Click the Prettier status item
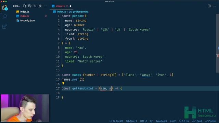Screen dimensions: 219x123 click(x=211, y=121)
